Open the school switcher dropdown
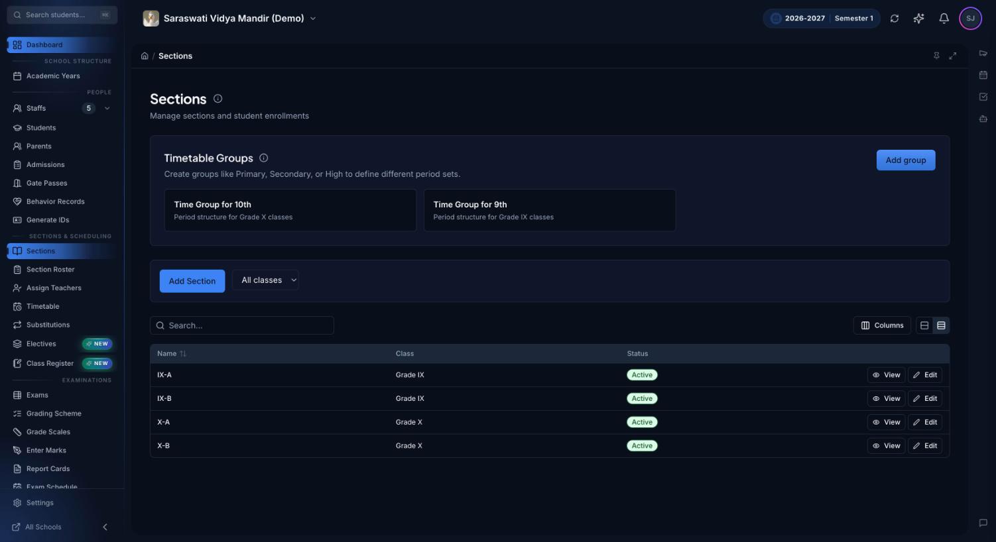The width and height of the screenshot is (996, 542). pyautogui.click(x=229, y=19)
